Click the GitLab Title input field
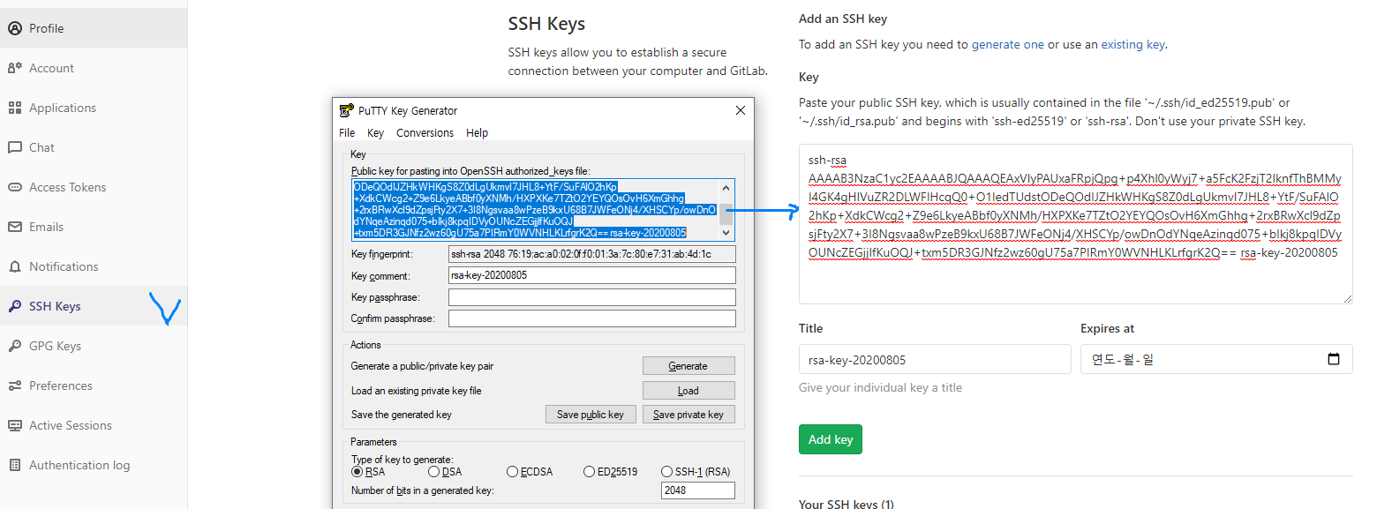The height and width of the screenshot is (509, 1377). [x=935, y=359]
